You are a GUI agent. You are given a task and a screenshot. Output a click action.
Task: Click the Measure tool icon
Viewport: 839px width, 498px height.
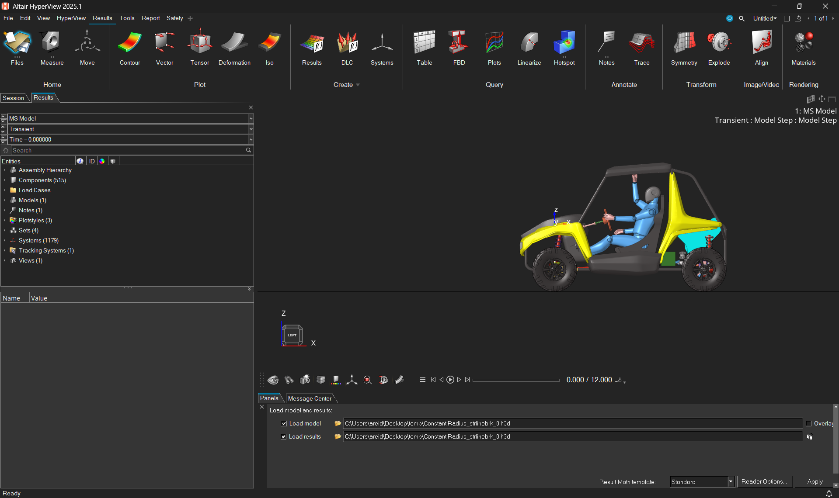52,48
